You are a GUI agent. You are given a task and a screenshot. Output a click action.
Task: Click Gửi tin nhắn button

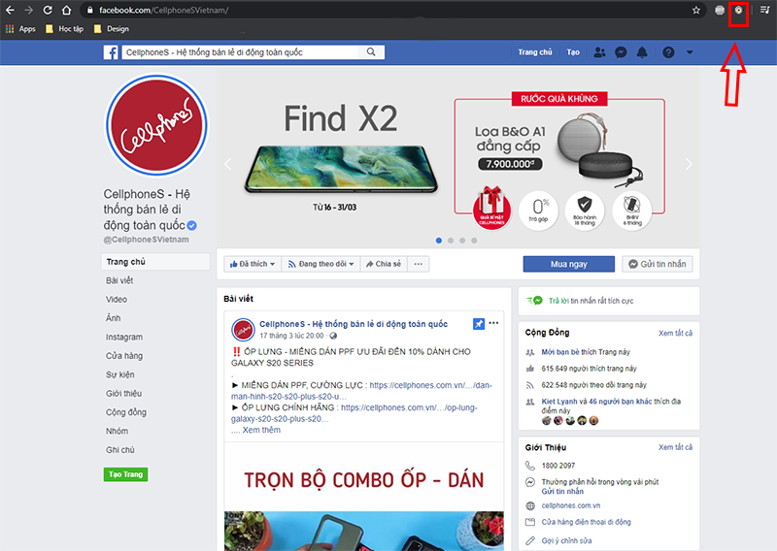pos(658,264)
